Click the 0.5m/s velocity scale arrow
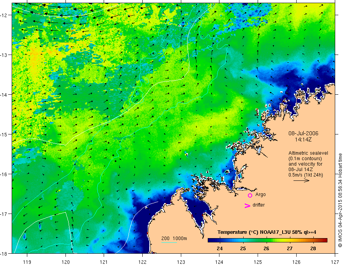Screen dimensions: 343x265 coord(301,180)
